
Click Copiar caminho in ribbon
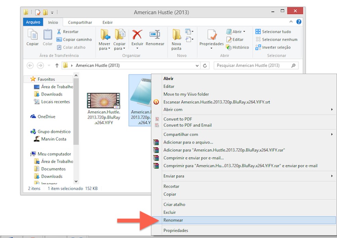pyautogui.click(x=74, y=40)
